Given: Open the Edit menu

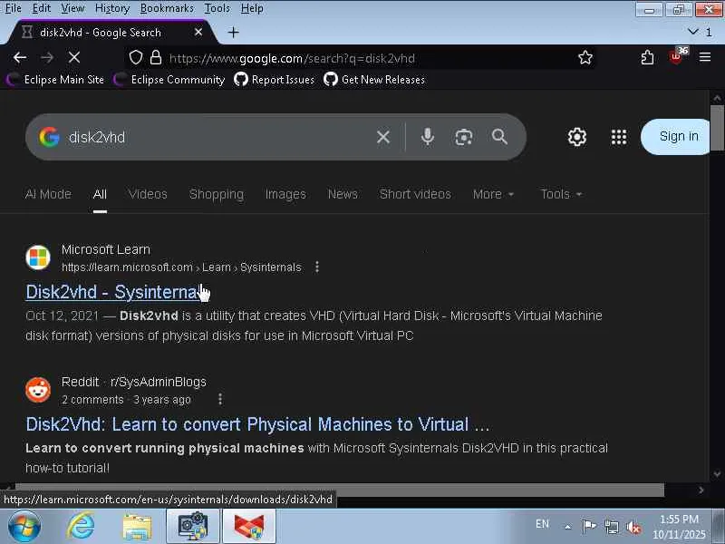Looking at the screenshot, I should (x=42, y=8).
